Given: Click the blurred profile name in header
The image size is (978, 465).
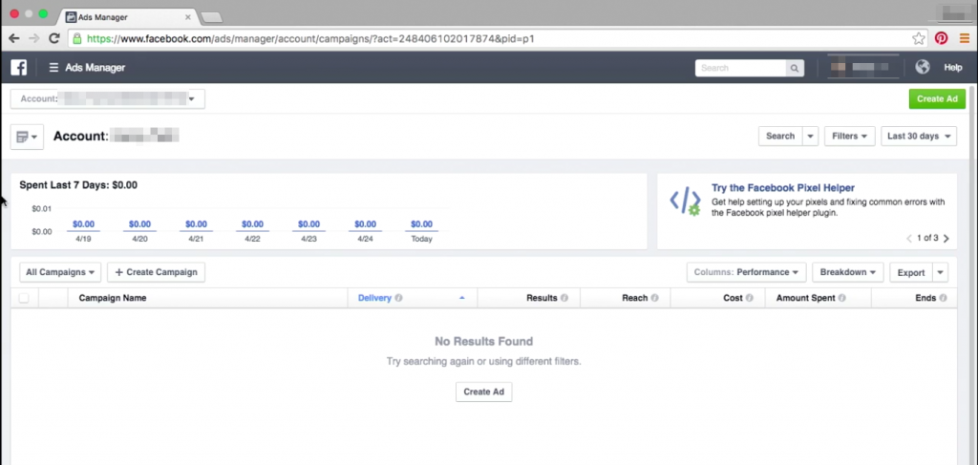Looking at the screenshot, I should point(863,68).
